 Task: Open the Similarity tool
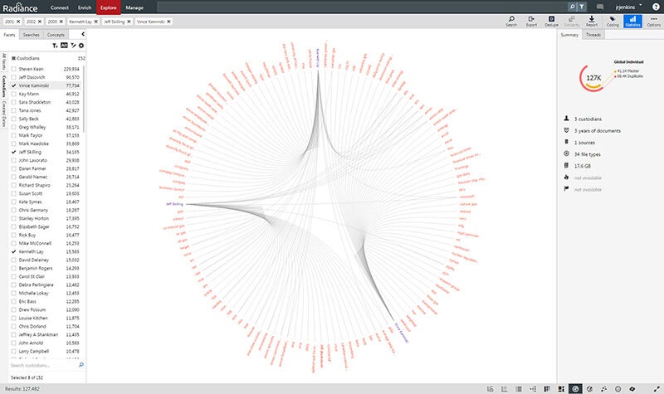571,22
